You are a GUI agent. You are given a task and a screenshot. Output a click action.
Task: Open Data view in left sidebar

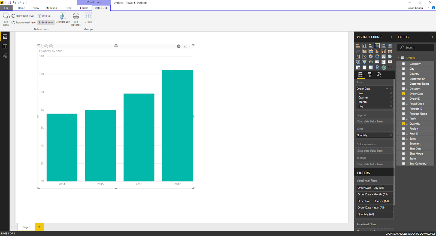click(5, 46)
